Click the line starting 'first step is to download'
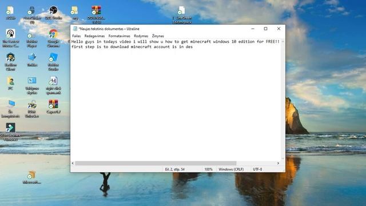The width and height of the screenshot is (366, 206). tap(132, 47)
